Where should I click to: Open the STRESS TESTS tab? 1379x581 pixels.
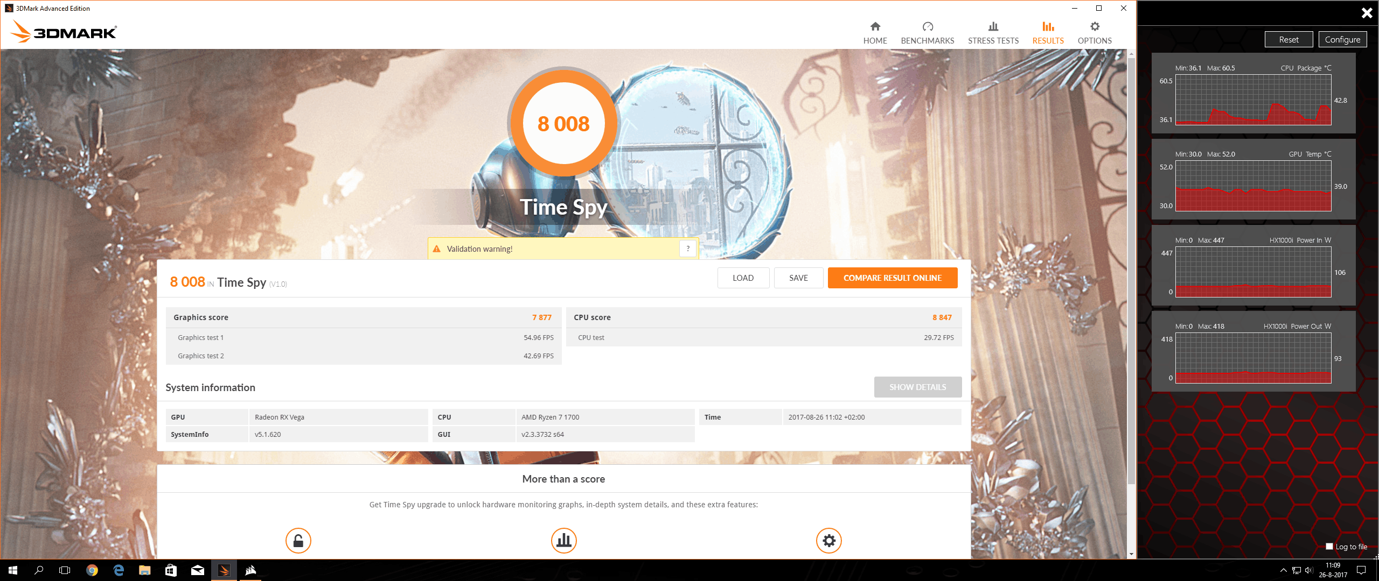993,33
